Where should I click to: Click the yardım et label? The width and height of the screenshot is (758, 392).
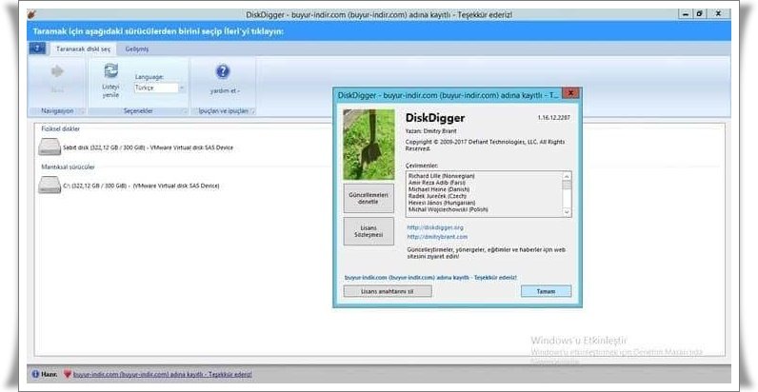tap(225, 90)
